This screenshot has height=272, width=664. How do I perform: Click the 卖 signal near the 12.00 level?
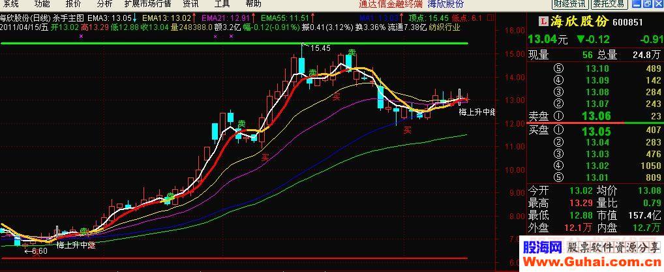coord(241,123)
